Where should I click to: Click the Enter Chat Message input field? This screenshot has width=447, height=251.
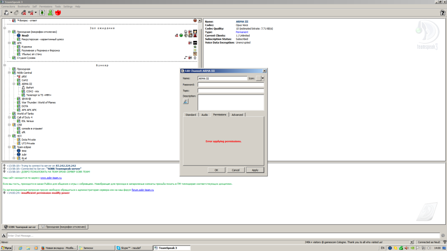point(223,236)
